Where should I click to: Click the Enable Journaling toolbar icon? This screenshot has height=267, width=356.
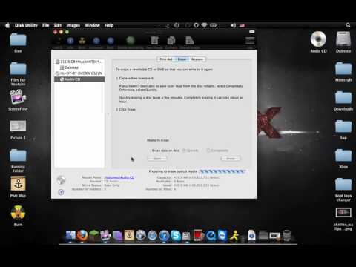click(x=131, y=41)
